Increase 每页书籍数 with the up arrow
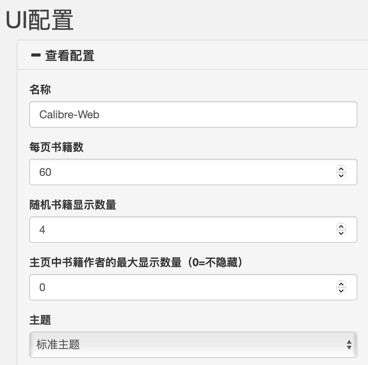The image size is (368, 365). (341, 169)
